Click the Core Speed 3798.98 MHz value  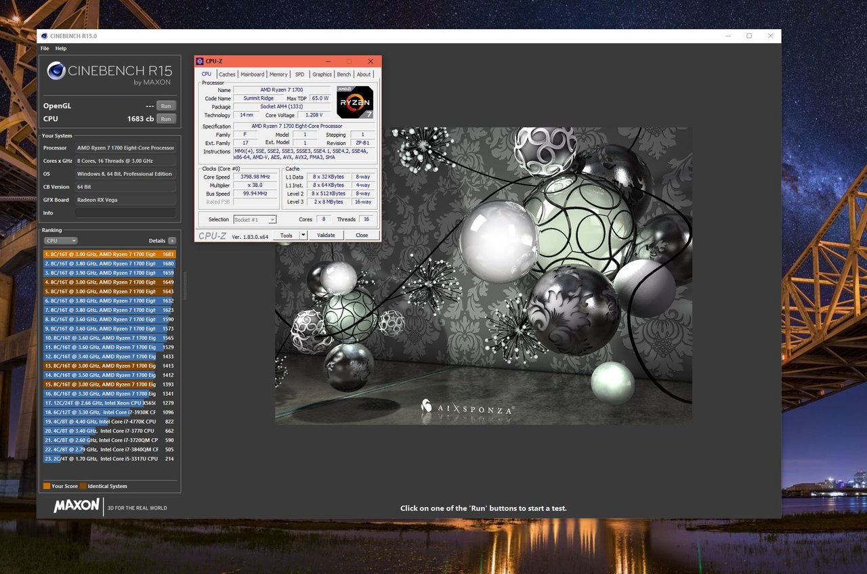pos(255,177)
